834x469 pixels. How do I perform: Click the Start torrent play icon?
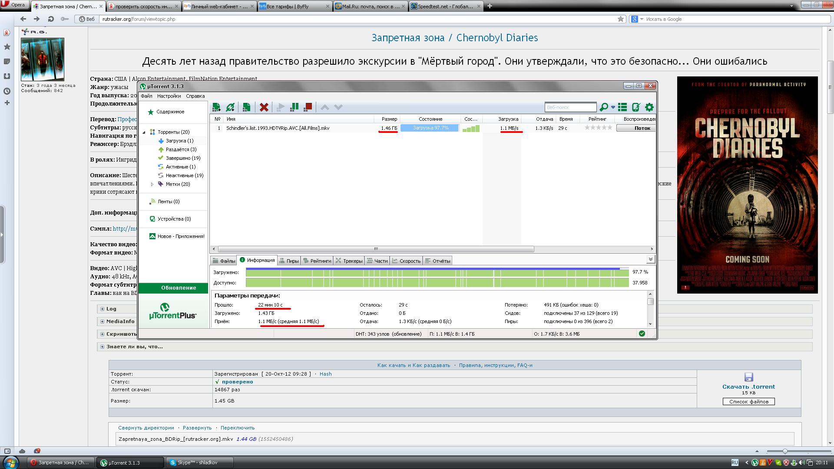tap(281, 107)
